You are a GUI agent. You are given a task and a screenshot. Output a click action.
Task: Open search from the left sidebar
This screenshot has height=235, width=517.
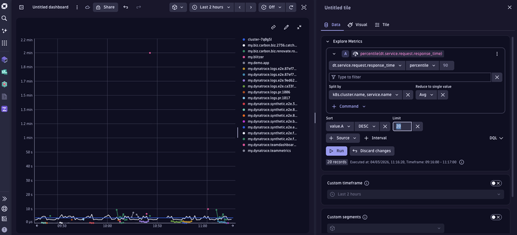point(4,19)
